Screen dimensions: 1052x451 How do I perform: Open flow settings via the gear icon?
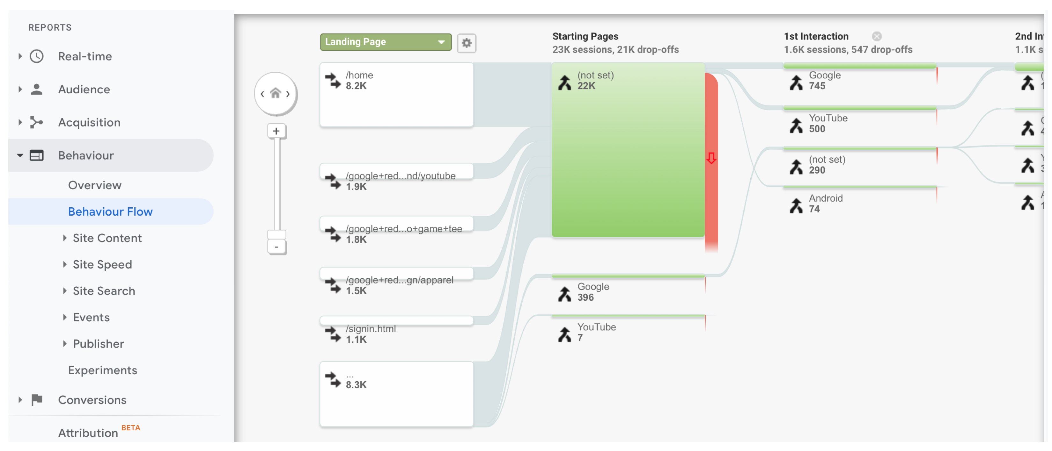pyautogui.click(x=467, y=43)
